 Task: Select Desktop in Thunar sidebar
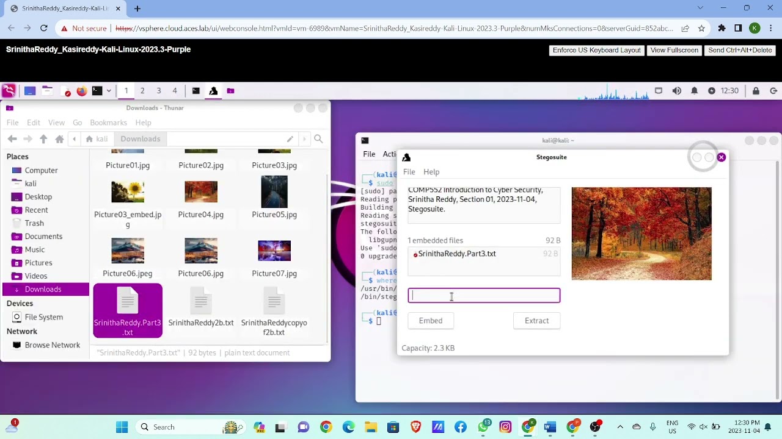[38, 197]
